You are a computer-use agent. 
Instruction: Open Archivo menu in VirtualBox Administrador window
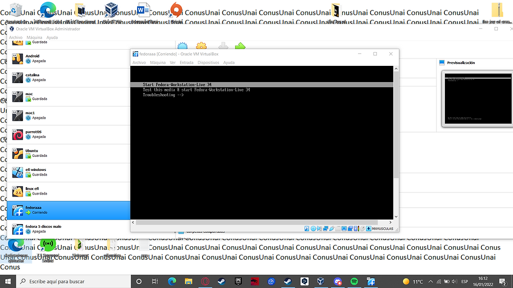[x=16, y=38]
